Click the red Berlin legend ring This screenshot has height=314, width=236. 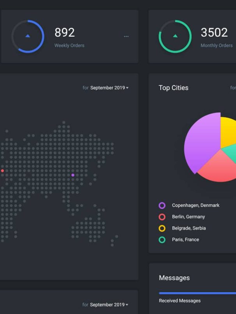pos(162,217)
